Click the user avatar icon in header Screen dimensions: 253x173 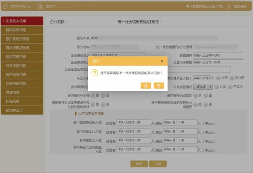(x=41, y=6)
